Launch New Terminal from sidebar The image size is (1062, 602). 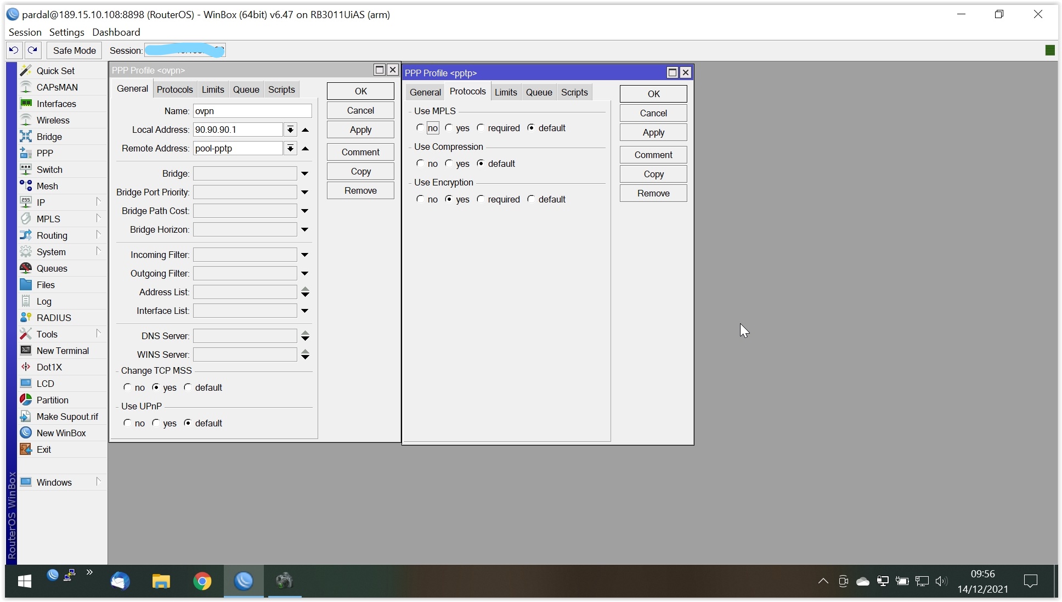tap(26, 350)
